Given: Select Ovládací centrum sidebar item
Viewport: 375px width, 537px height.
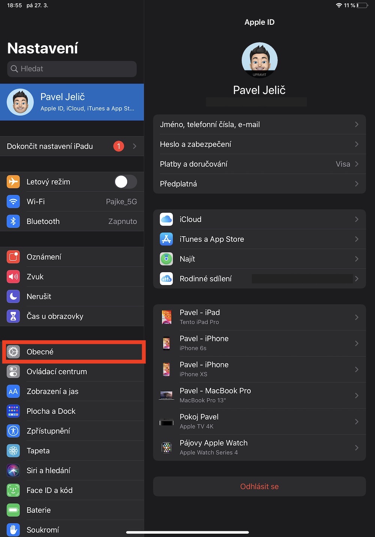Looking at the screenshot, I should tap(72, 372).
